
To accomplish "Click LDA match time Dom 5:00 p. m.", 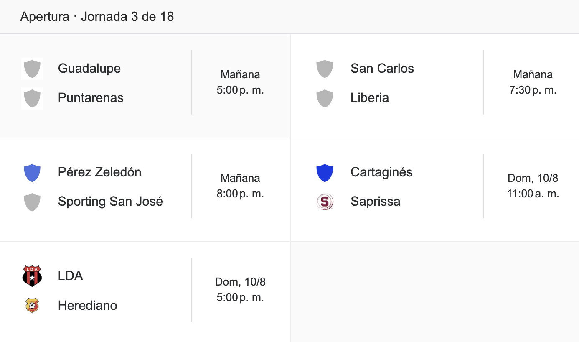I will pos(240,290).
